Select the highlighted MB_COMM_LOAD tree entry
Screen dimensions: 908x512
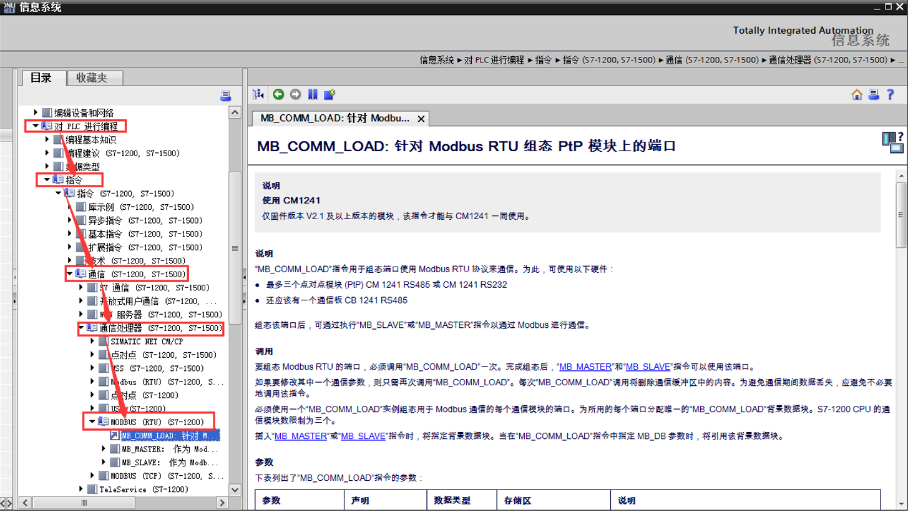click(170, 435)
